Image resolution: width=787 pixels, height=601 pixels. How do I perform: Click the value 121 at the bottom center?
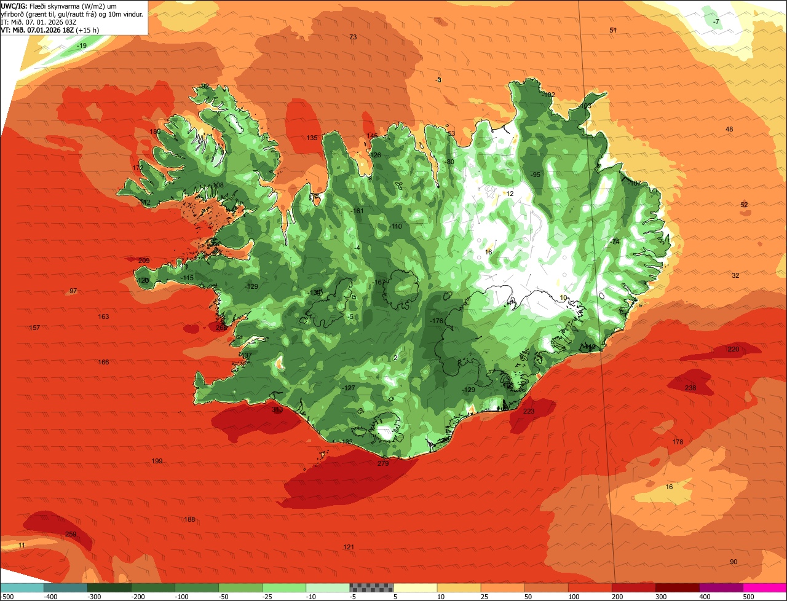pos(349,548)
